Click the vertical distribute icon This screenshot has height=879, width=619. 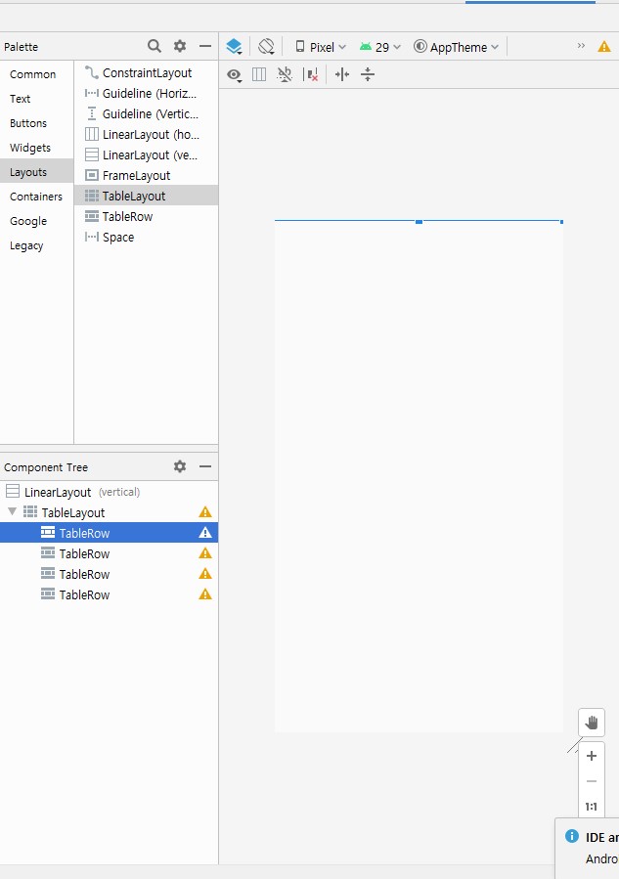pyautogui.click(x=368, y=74)
